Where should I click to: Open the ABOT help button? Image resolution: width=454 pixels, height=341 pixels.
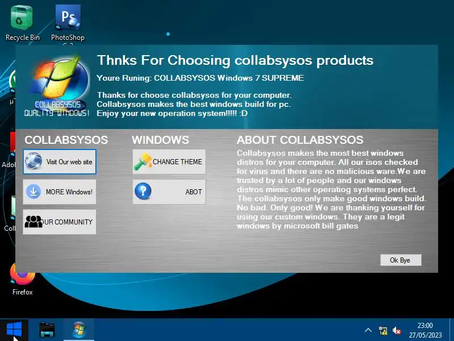169,192
